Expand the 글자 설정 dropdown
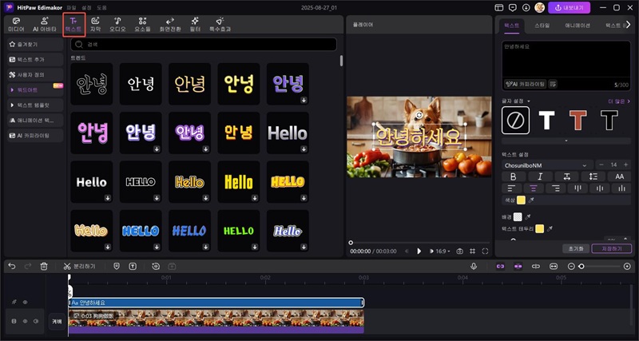 tap(516, 101)
